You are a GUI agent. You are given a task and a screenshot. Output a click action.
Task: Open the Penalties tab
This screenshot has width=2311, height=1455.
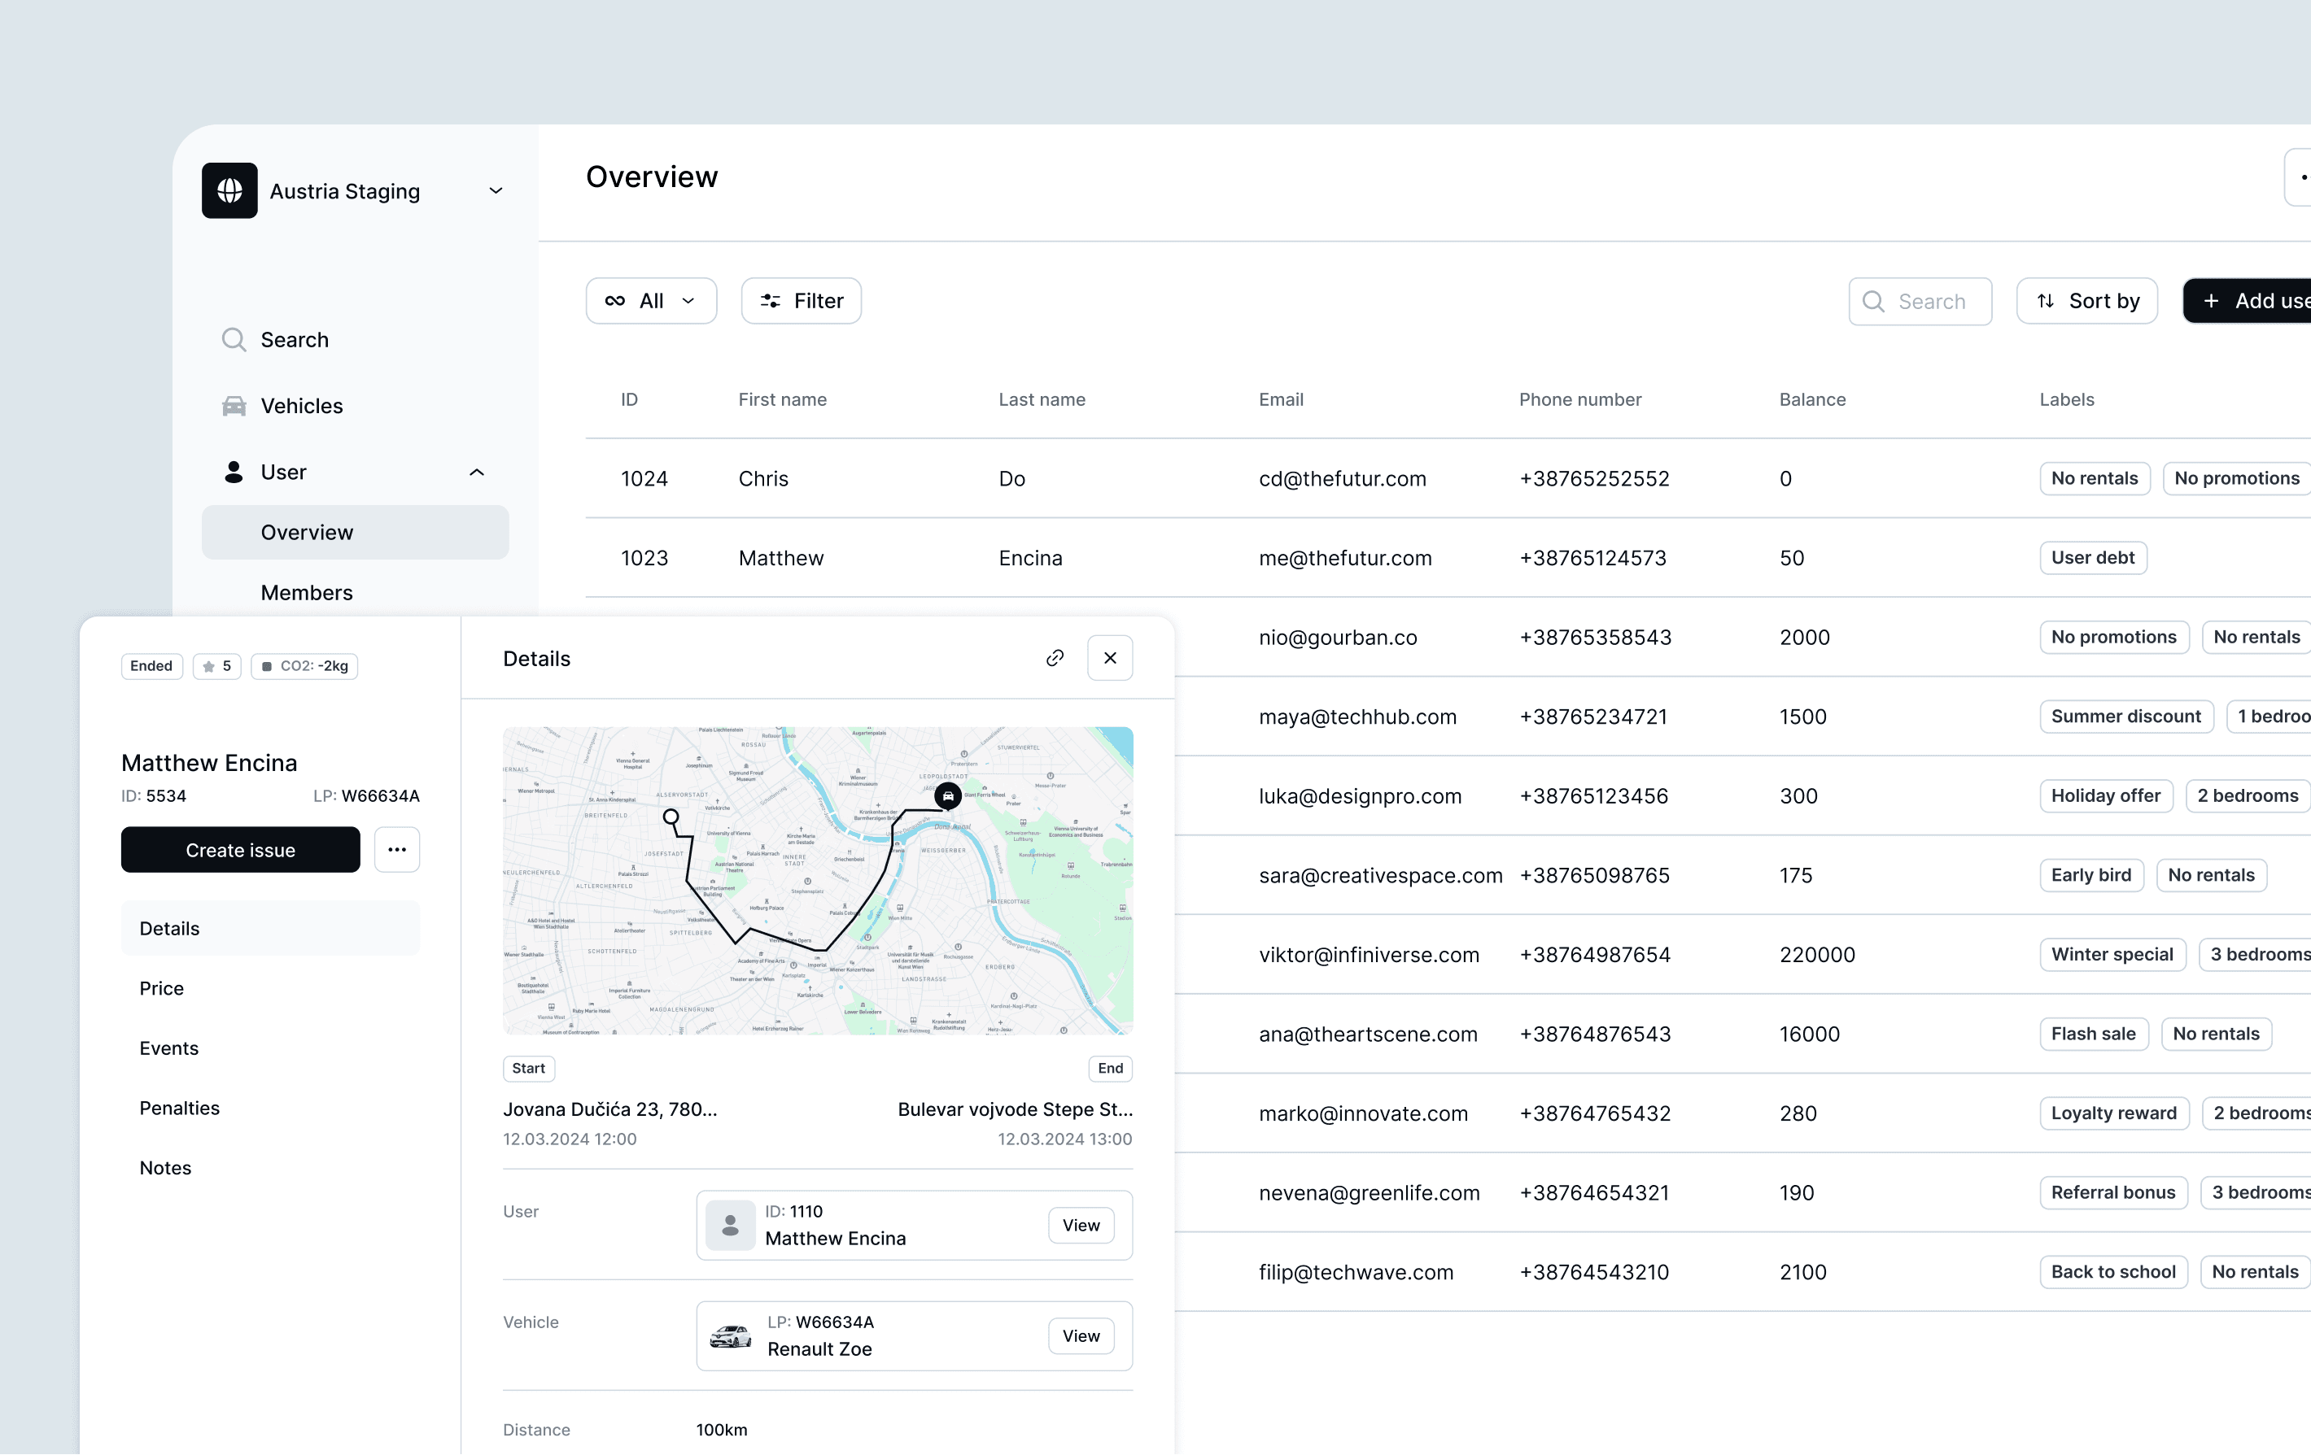pos(180,1108)
